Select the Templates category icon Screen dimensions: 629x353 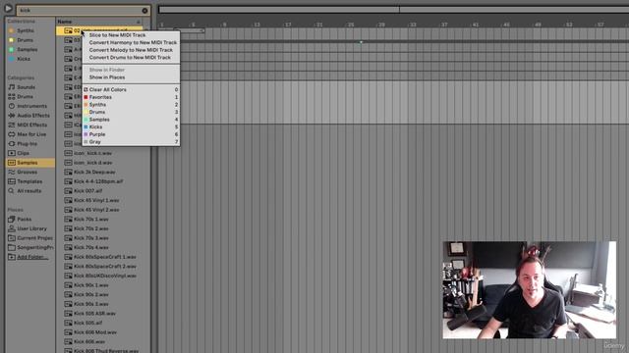pyautogui.click(x=12, y=181)
